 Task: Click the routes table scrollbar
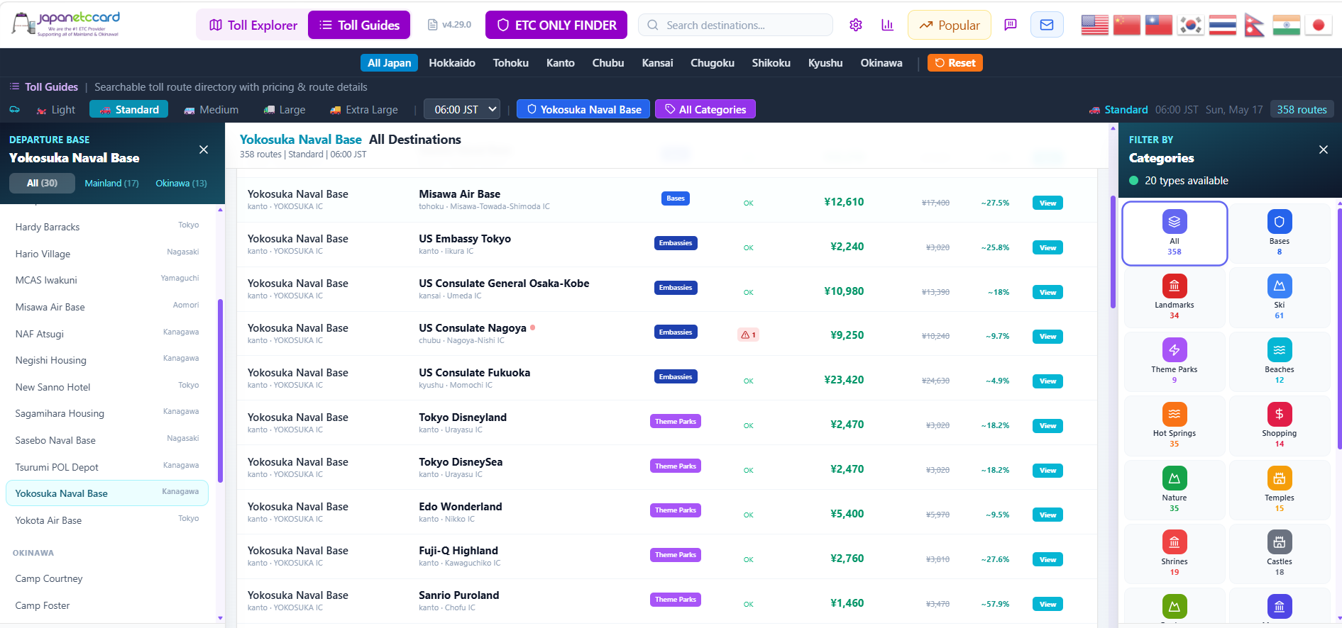[1113, 252]
